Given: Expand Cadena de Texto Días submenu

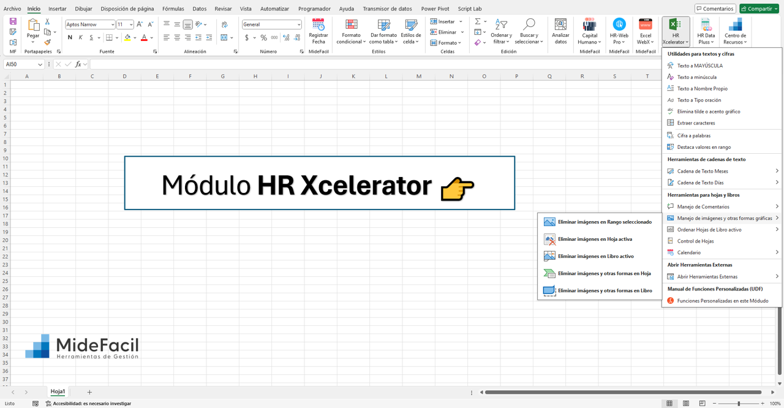Looking at the screenshot, I should click(x=777, y=183).
